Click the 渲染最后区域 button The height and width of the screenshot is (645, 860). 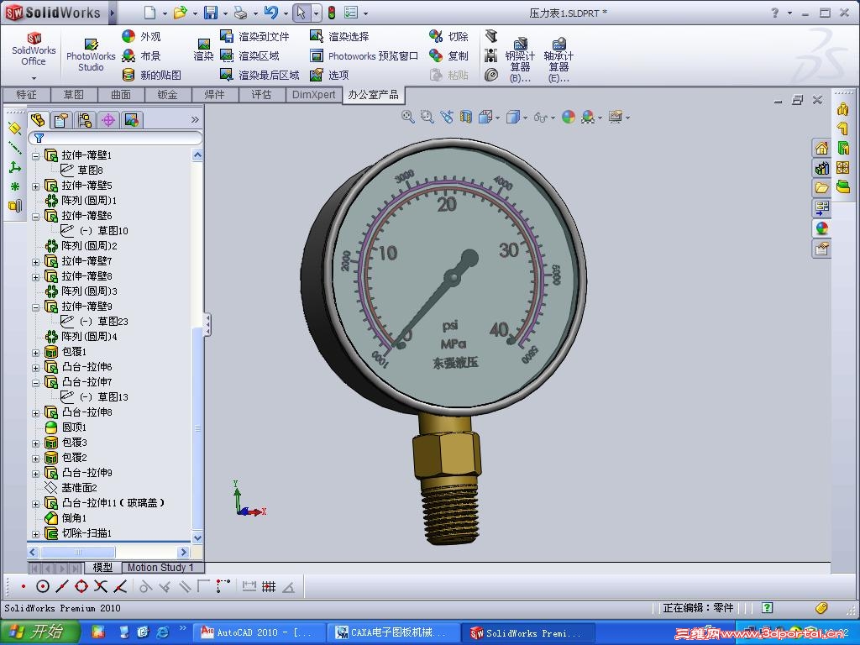(260, 75)
